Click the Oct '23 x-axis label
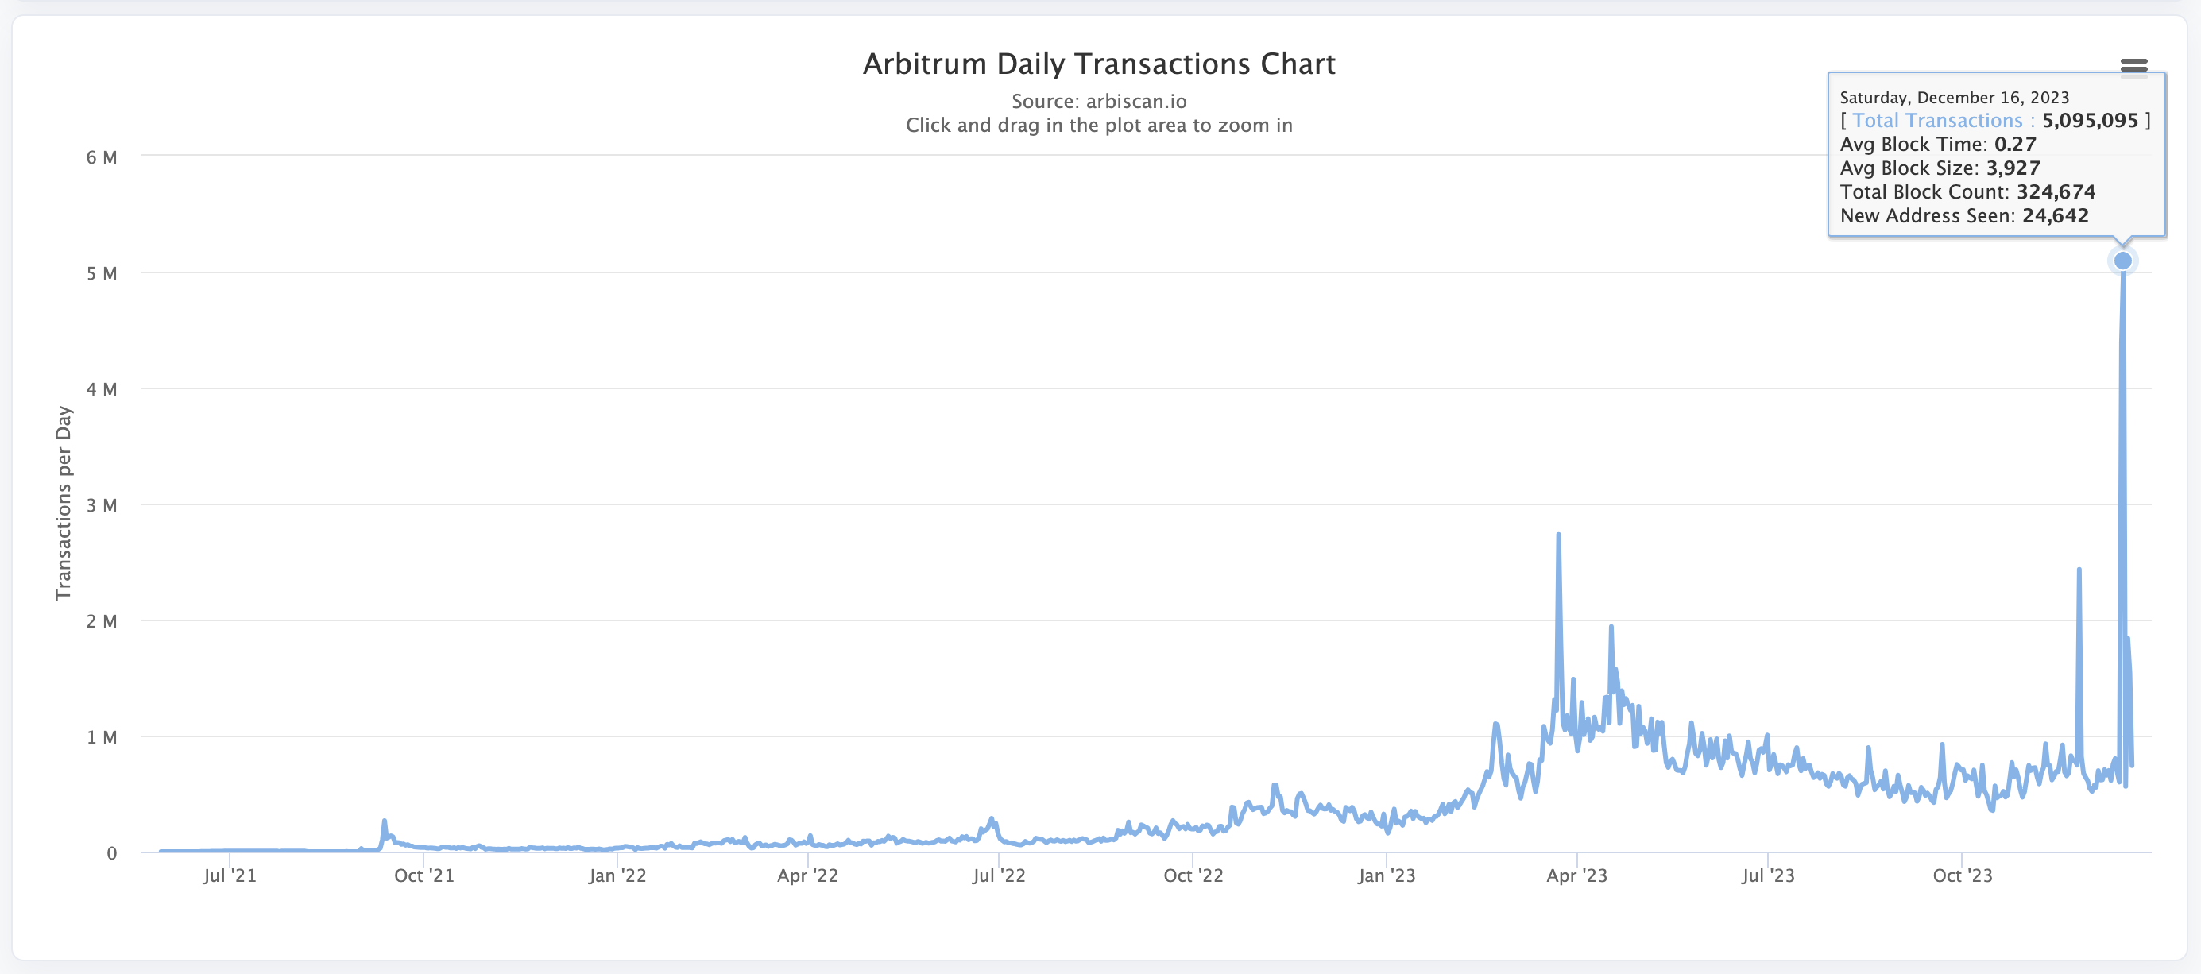This screenshot has height=974, width=2201. pos(1962,875)
